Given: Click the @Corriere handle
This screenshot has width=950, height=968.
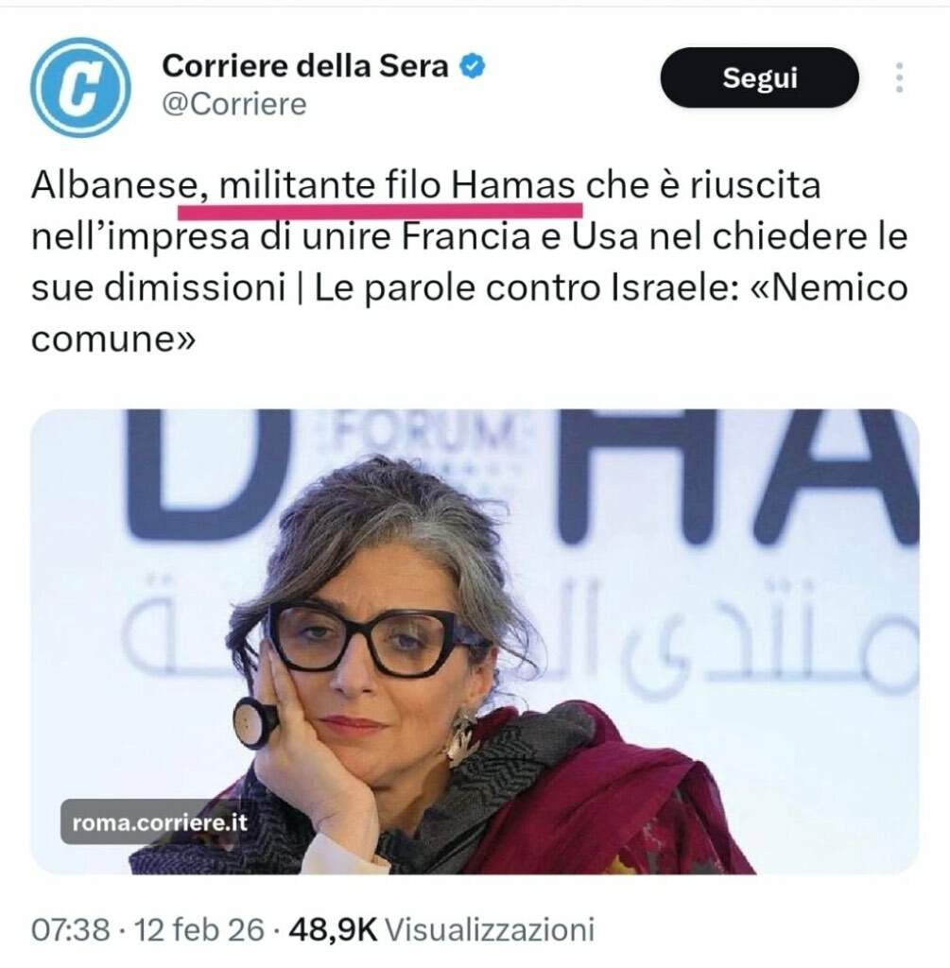Looking at the screenshot, I should (233, 104).
